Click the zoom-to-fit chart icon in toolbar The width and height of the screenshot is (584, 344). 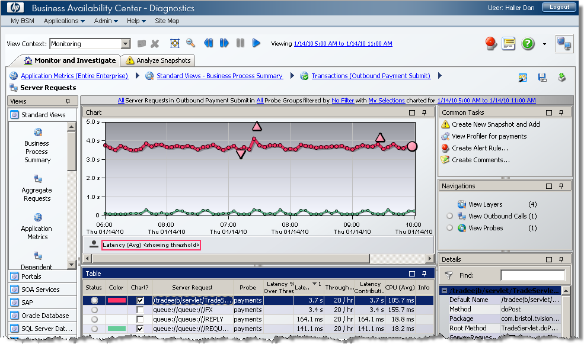point(175,43)
